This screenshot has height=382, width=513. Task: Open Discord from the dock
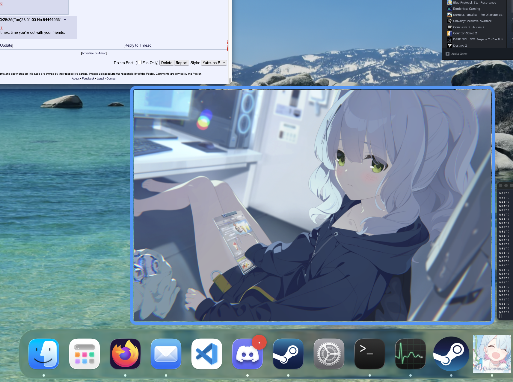tap(248, 354)
